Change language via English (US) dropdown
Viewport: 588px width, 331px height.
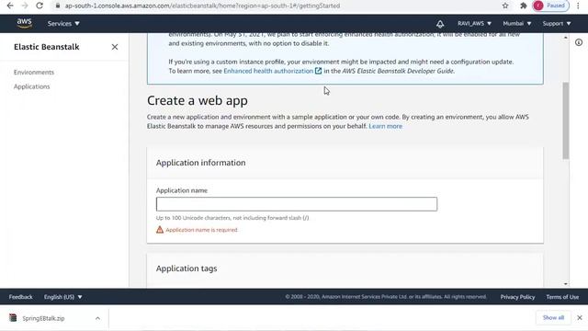coord(63,297)
